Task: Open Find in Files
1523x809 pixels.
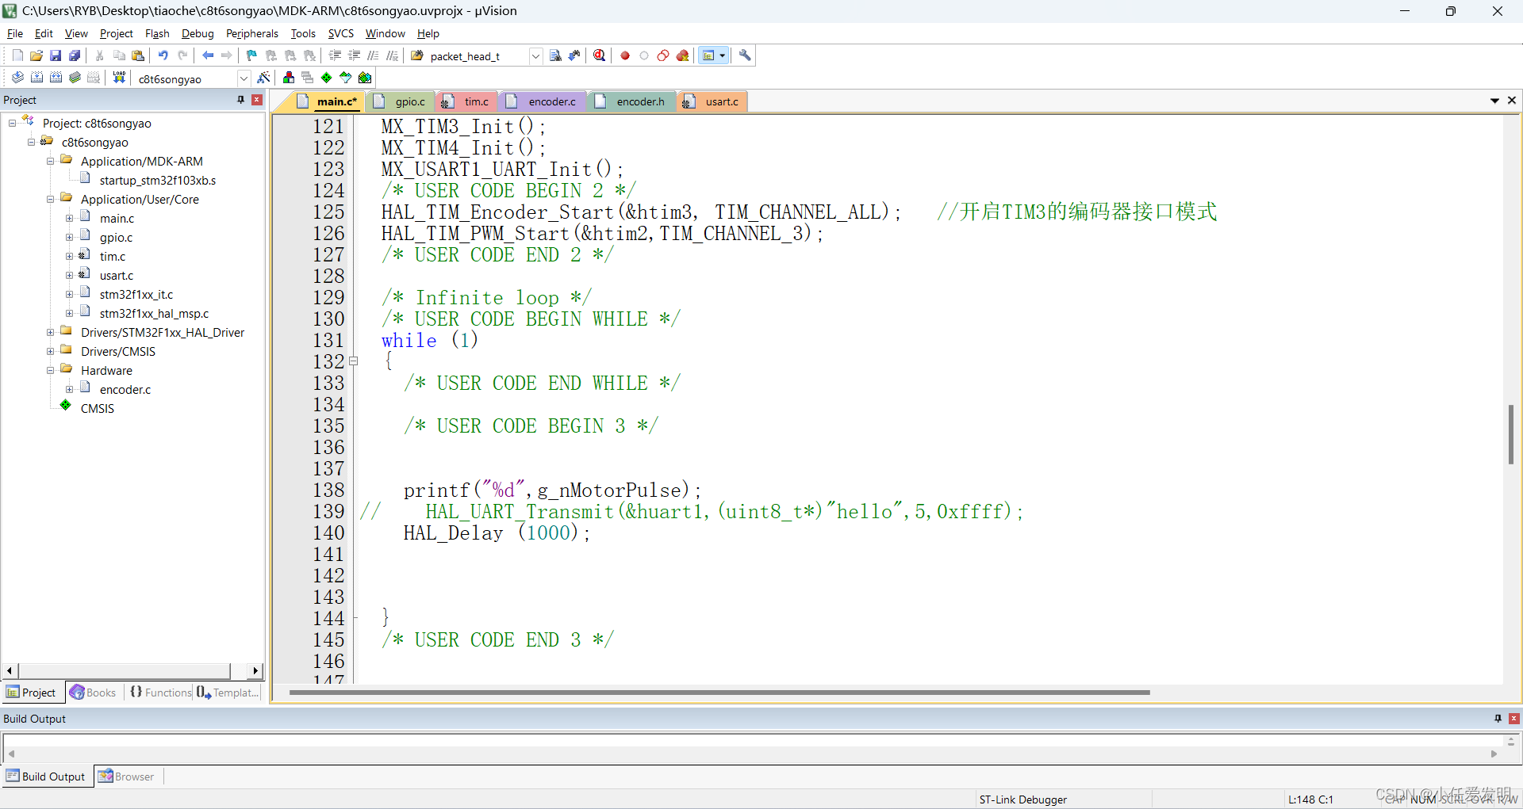Action: point(554,55)
